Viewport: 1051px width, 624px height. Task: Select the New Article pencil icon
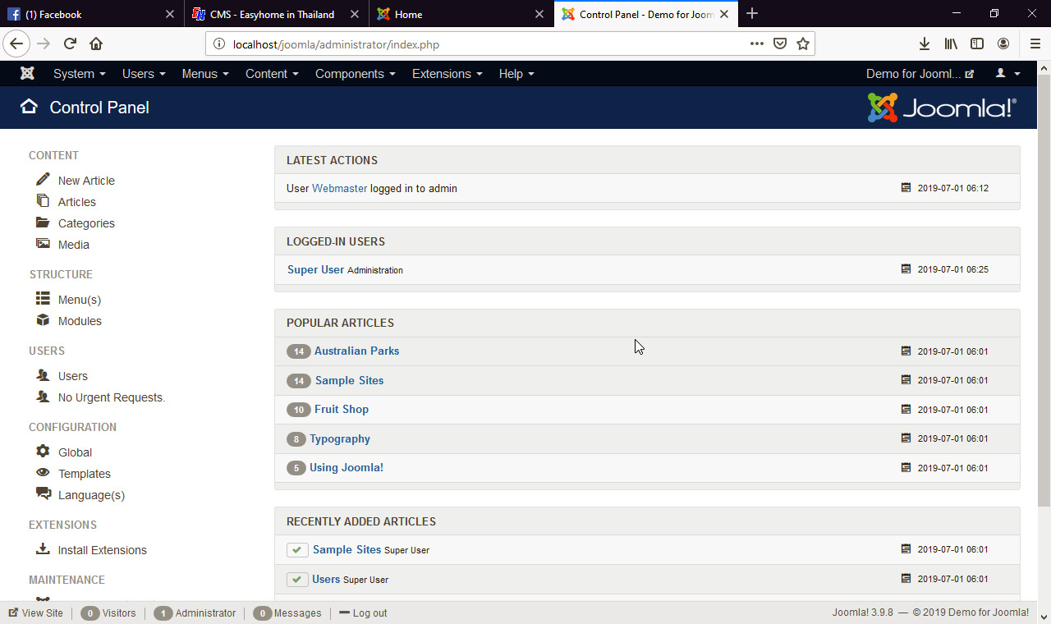click(43, 180)
